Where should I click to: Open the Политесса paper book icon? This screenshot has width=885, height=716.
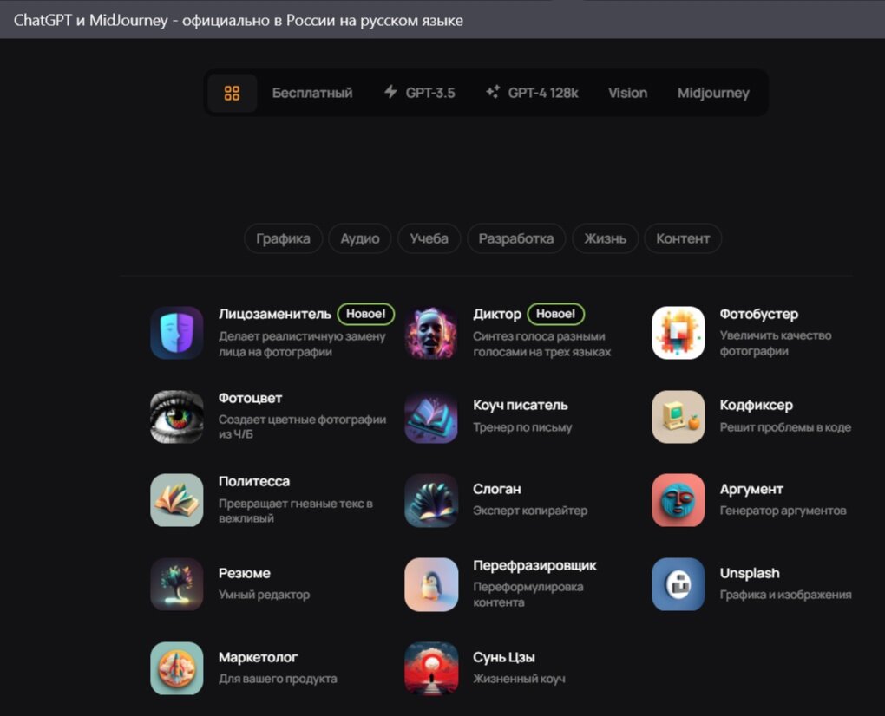click(177, 500)
